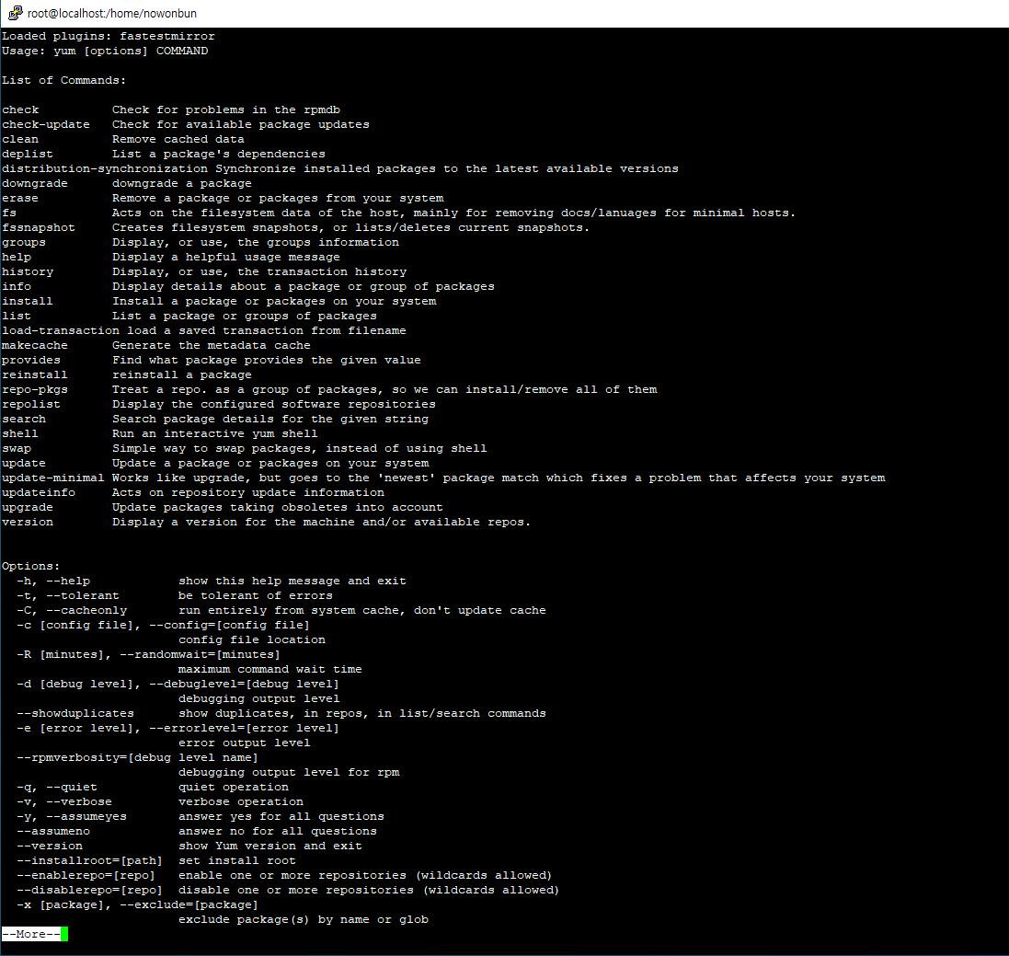Click the 'makecache' command name
The height and width of the screenshot is (956, 1009).
pos(35,346)
